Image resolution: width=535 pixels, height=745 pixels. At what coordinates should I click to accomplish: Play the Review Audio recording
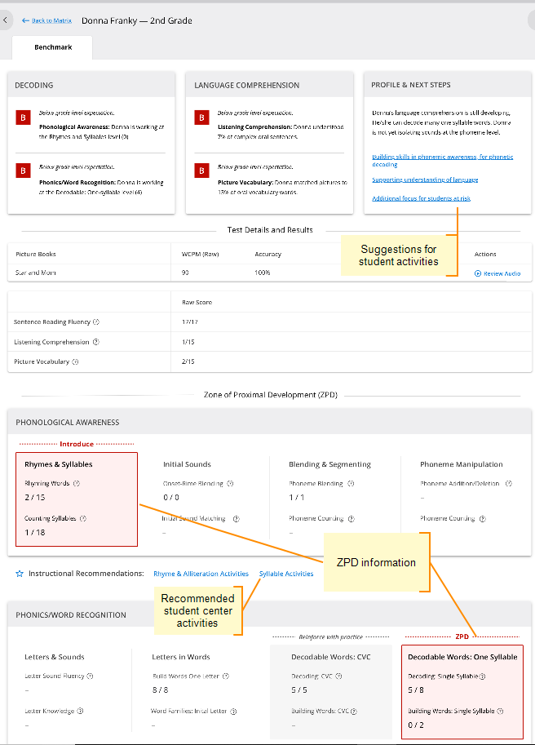[497, 273]
